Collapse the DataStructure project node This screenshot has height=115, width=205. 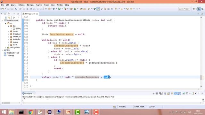3,20
